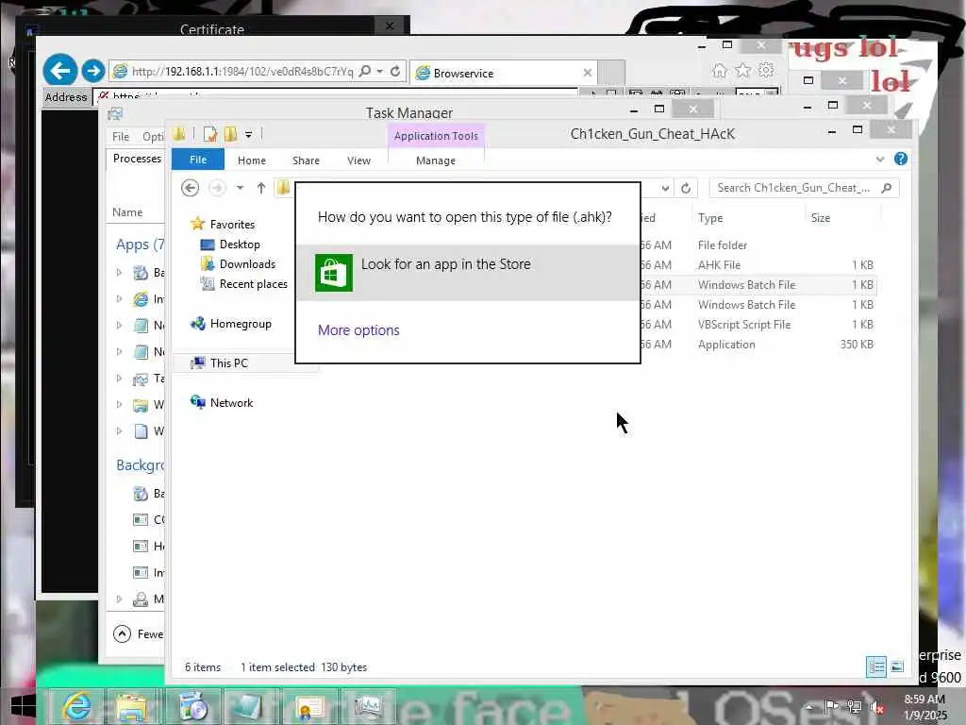Open Internet Explorer Favorites star
This screenshot has height=725, width=966.
(743, 70)
